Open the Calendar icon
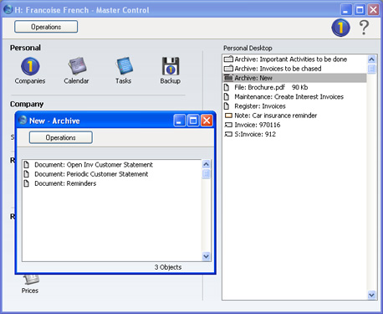The height and width of the screenshot is (314, 383). [77, 66]
